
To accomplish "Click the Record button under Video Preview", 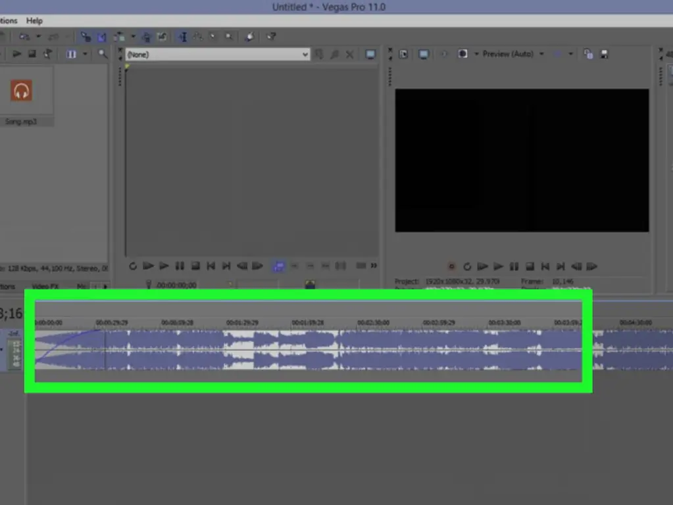I will 451,267.
